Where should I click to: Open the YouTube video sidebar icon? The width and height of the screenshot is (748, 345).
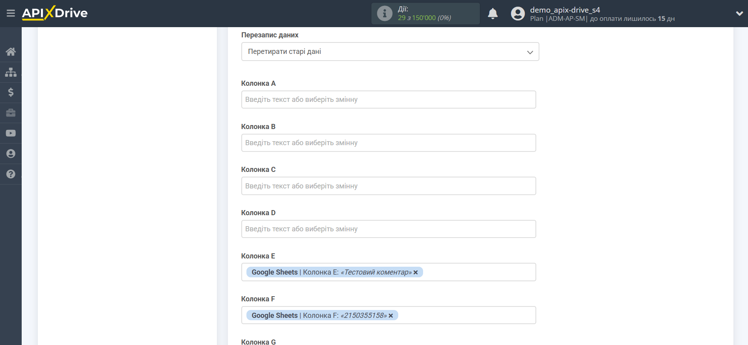[11, 133]
